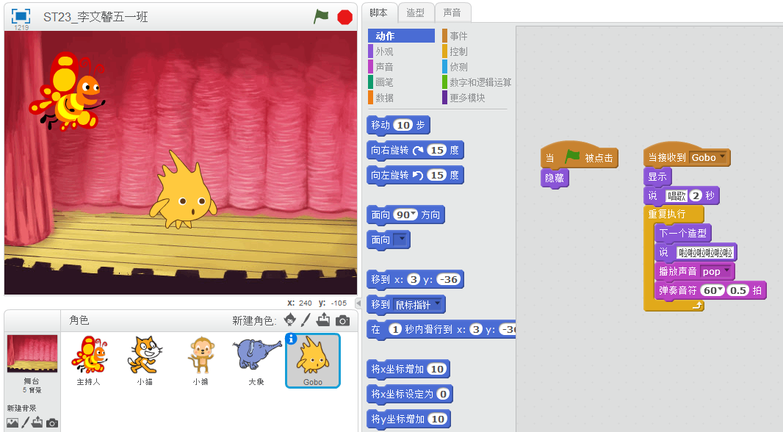Viewport: 783px width, 432px height.
Task: Click the 向左旋转 15 度 block
Action: point(415,176)
